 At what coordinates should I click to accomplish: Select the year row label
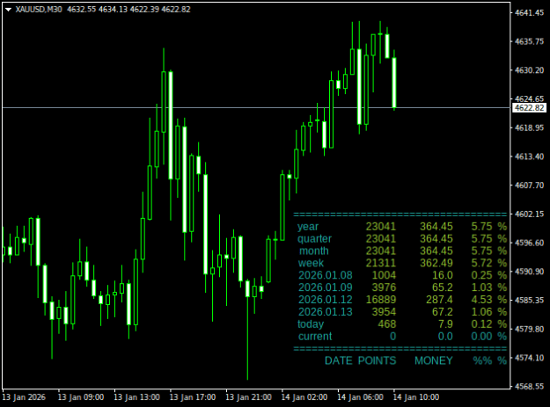[308, 227]
